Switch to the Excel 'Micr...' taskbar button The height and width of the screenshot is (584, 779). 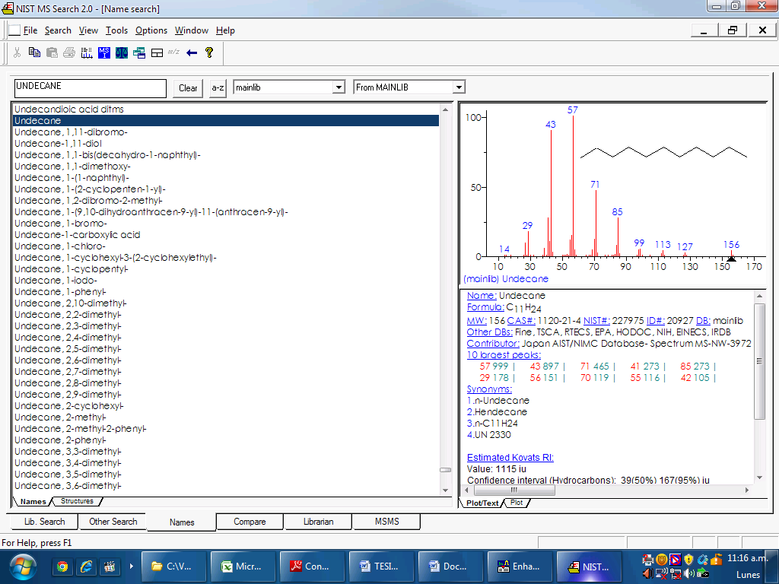tap(243, 567)
